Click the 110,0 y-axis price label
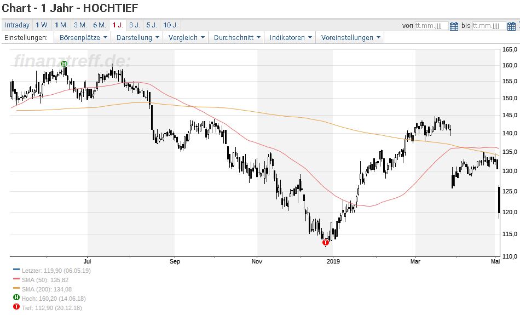Image resolution: width=520 pixels, height=315 pixels. click(510, 256)
